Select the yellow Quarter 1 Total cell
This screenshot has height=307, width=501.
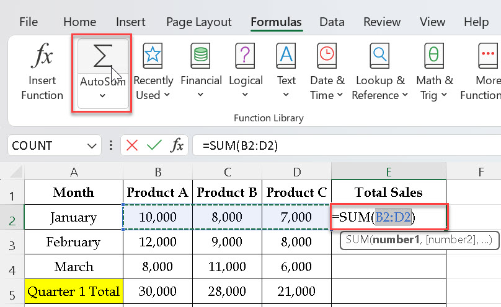pyautogui.click(x=74, y=292)
